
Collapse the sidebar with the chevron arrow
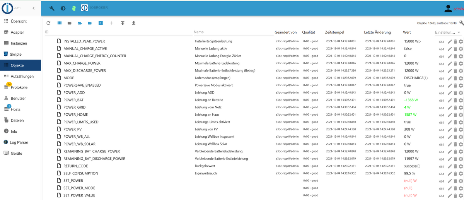pyautogui.click(x=34, y=8)
